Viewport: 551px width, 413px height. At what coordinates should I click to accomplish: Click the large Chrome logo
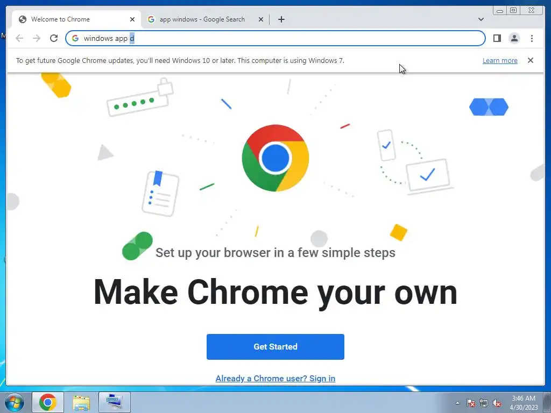(275, 158)
